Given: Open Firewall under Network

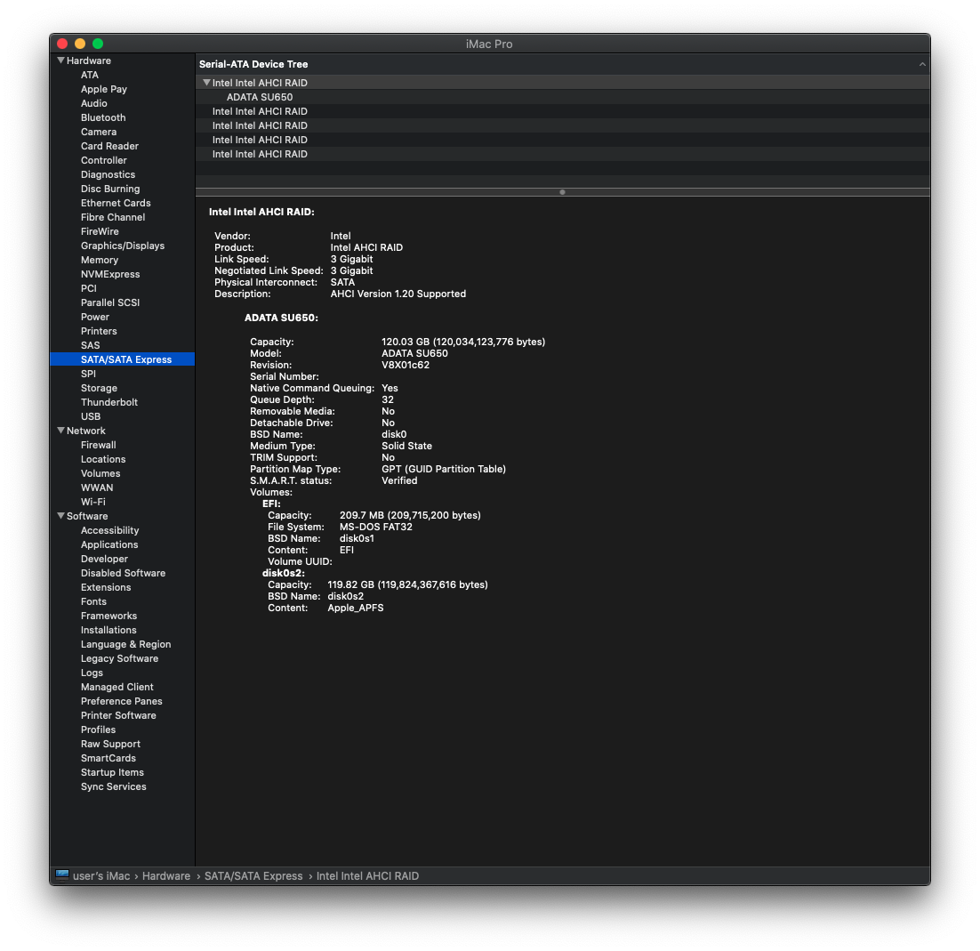Looking at the screenshot, I should [x=98, y=445].
